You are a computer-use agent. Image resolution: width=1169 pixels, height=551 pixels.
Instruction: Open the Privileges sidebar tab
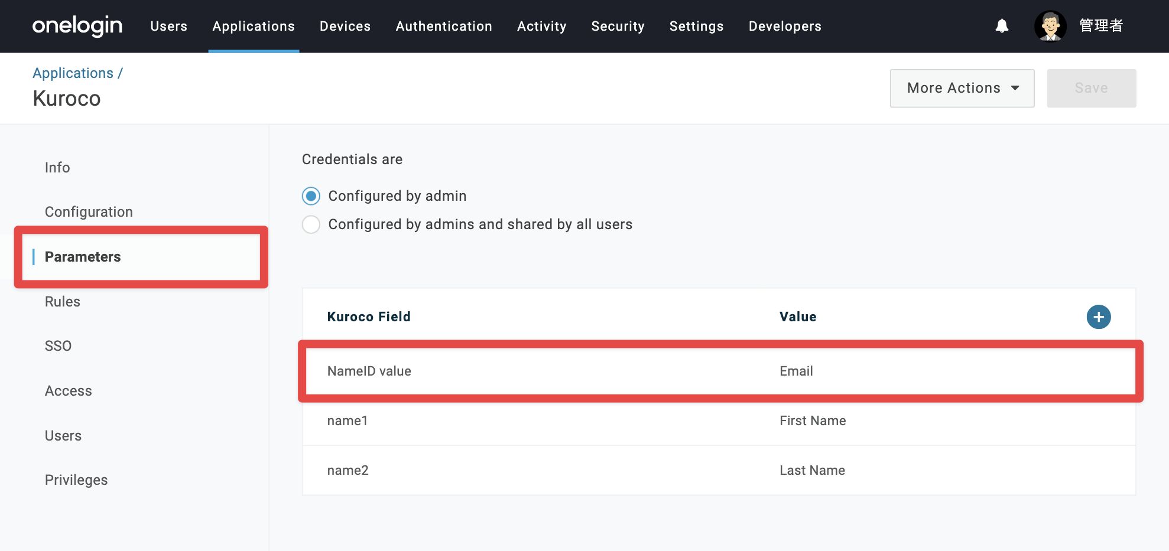[x=76, y=480]
